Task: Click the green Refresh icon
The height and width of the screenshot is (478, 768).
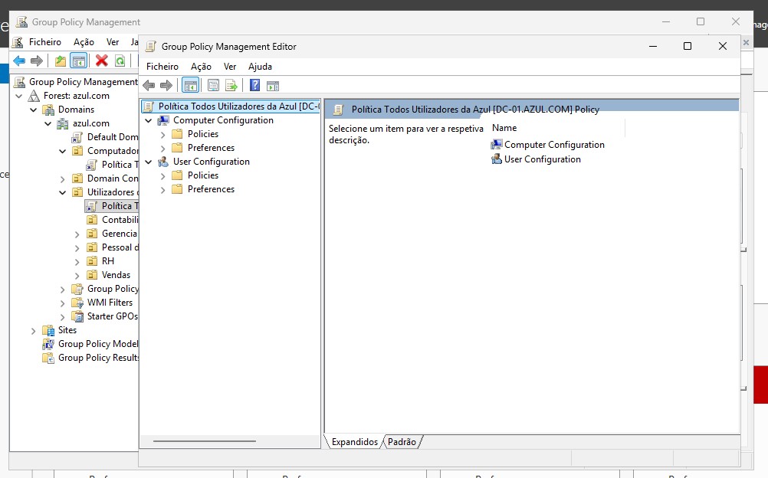Action: click(120, 61)
